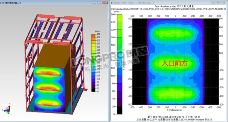Maximize the 3D model view window
Viewport: 228px width, 122px height.
pos(99,2)
